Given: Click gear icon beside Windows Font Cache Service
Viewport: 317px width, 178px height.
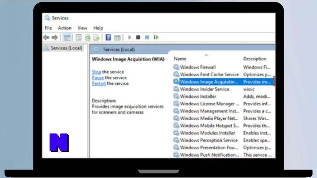Looking at the screenshot, I should (x=176, y=74).
